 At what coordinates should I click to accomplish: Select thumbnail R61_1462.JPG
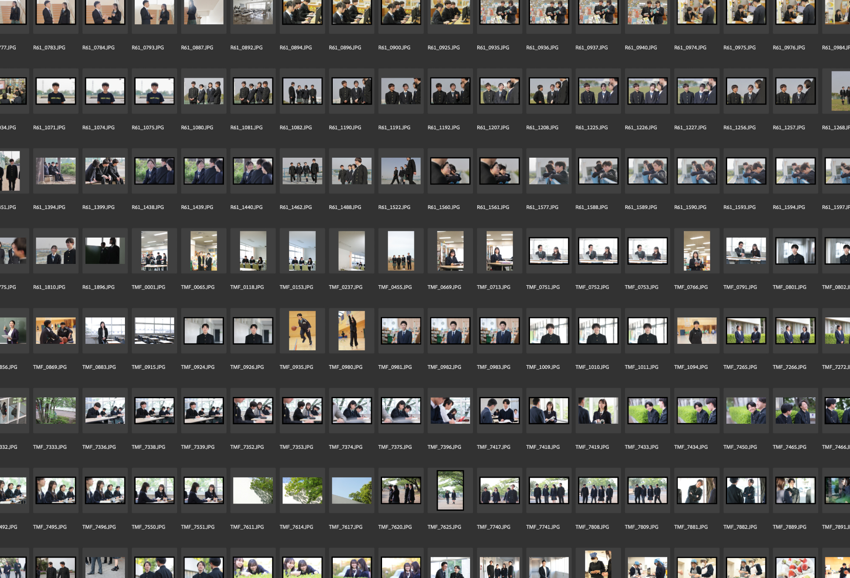point(302,171)
